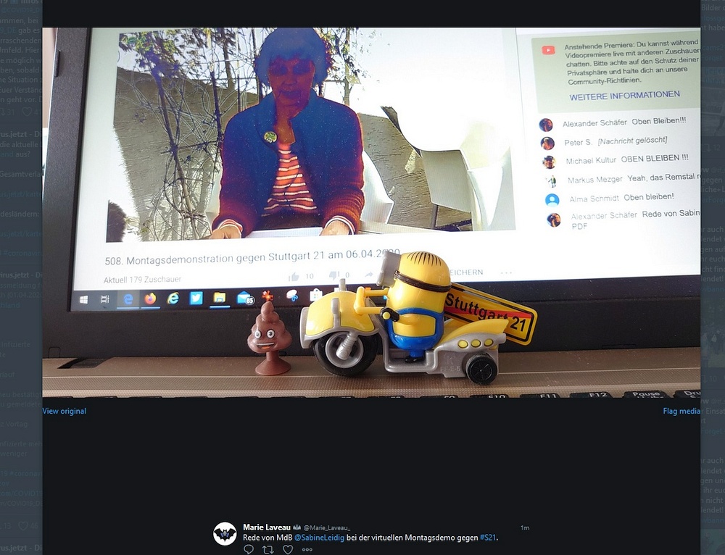Open the tweet's more options ellipsis
The width and height of the screenshot is (725, 555).
click(307, 549)
